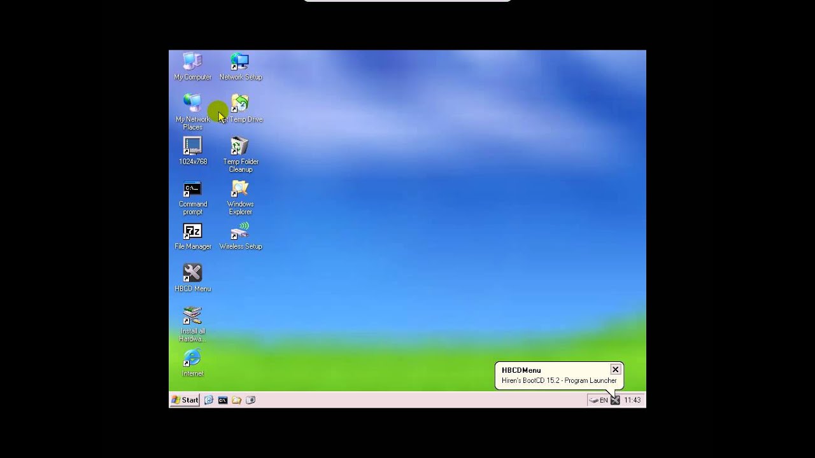Select the Set Temp Drive shortcut

(241, 109)
